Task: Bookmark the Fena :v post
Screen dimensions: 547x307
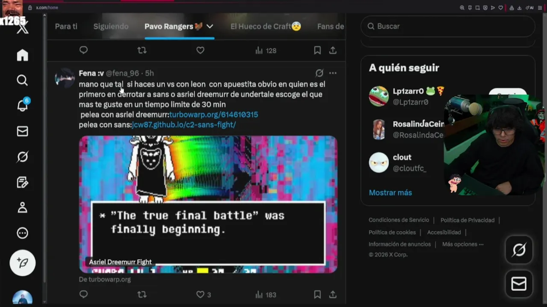Action: (317, 295)
